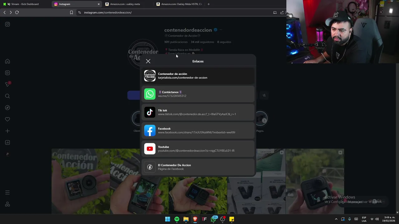Image resolution: width=399 pixels, height=224 pixels.
Task: Open Explore compass icon
Action: (7, 108)
